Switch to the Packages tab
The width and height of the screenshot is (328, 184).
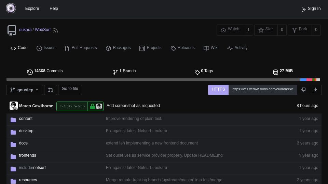click(118, 48)
